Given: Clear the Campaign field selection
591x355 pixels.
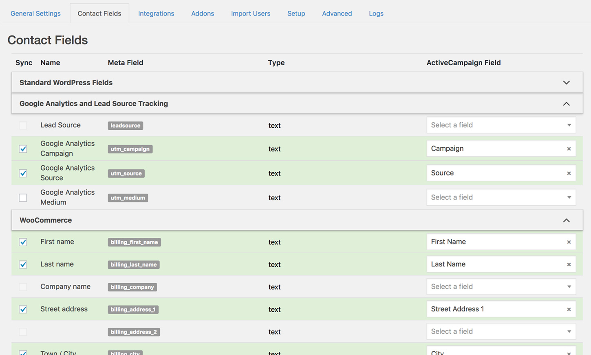Looking at the screenshot, I should [569, 149].
